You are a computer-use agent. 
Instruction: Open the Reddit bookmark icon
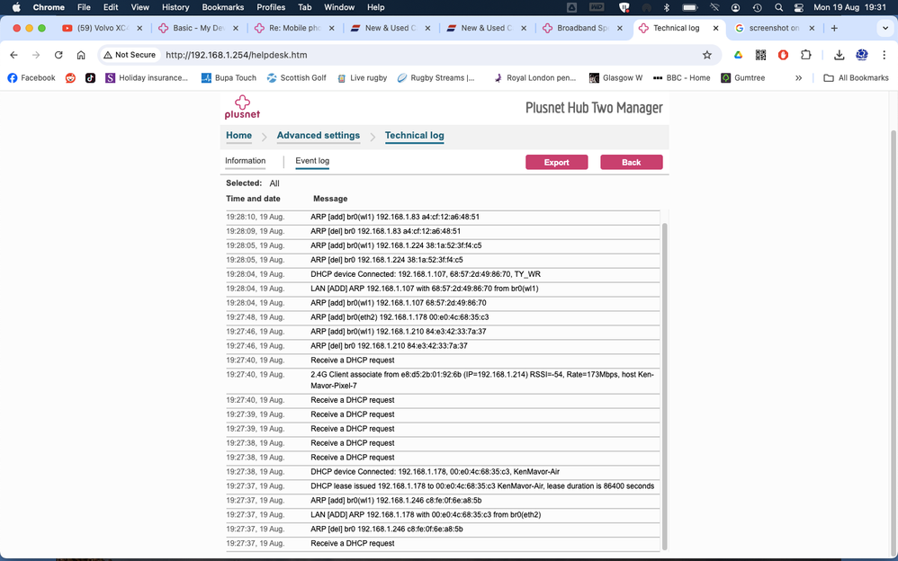(70, 78)
